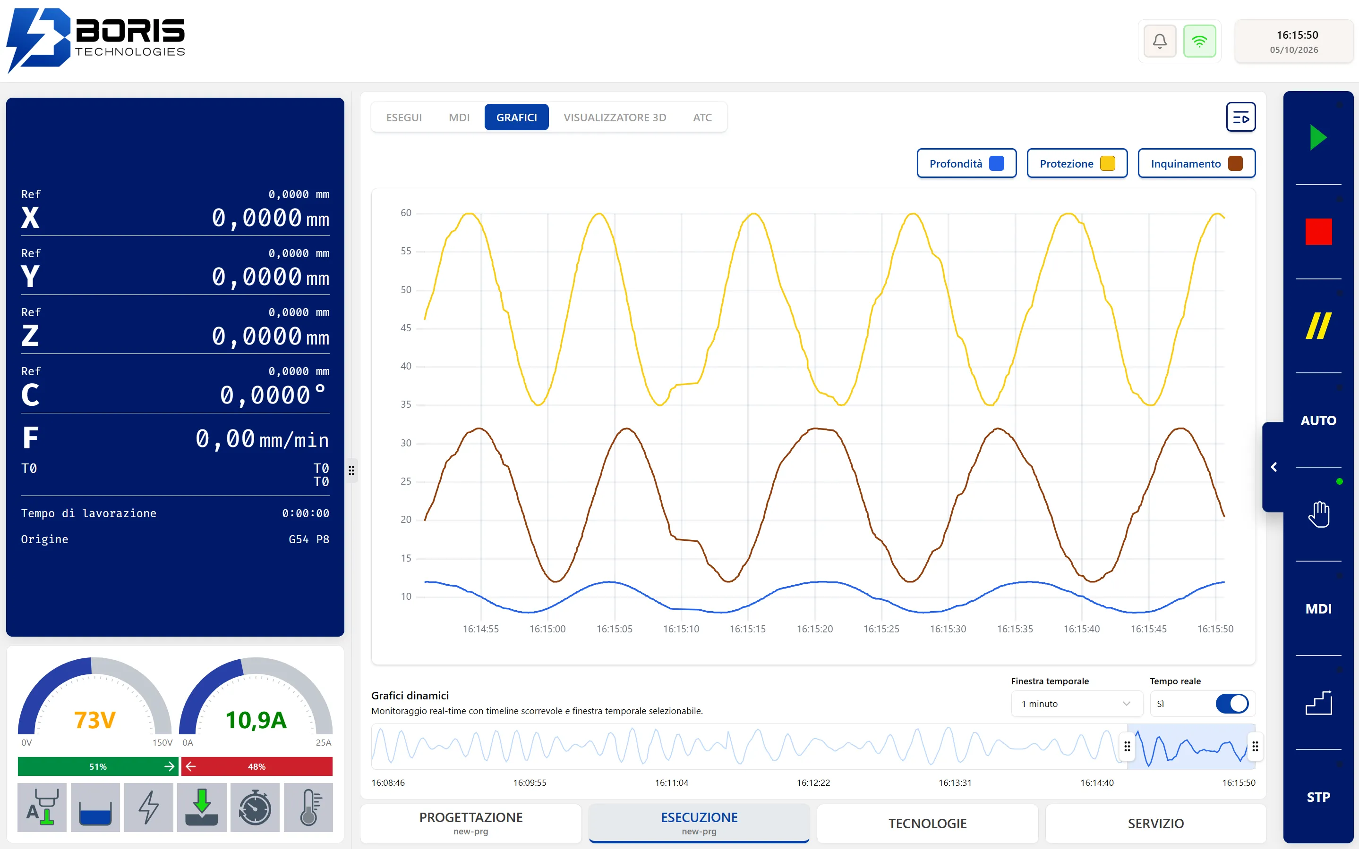Select the GRAFICI tab
This screenshot has height=849, width=1359.
516,118
